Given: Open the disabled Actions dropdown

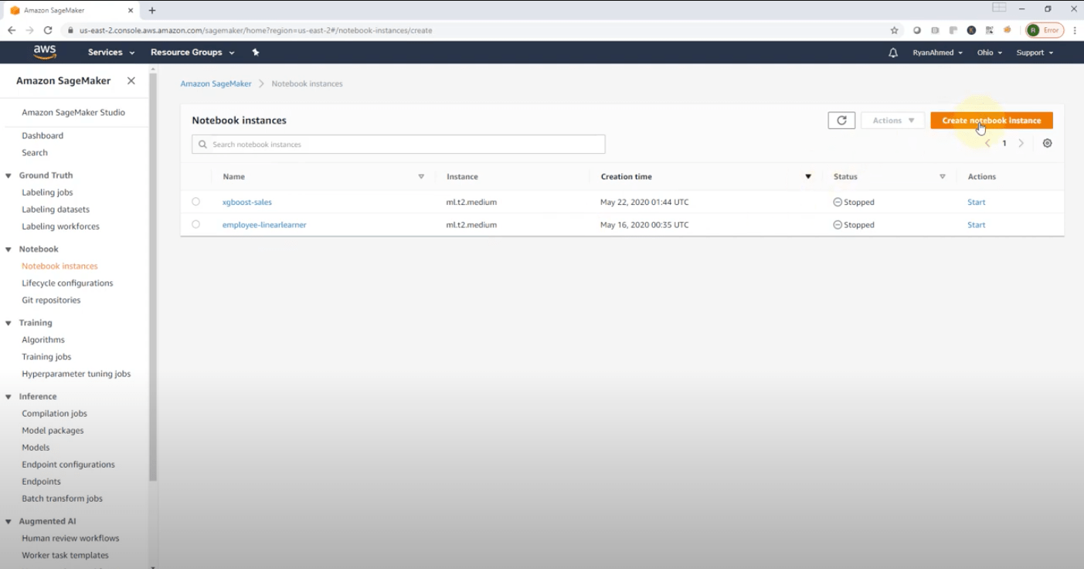Looking at the screenshot, I should coord(892,121).
